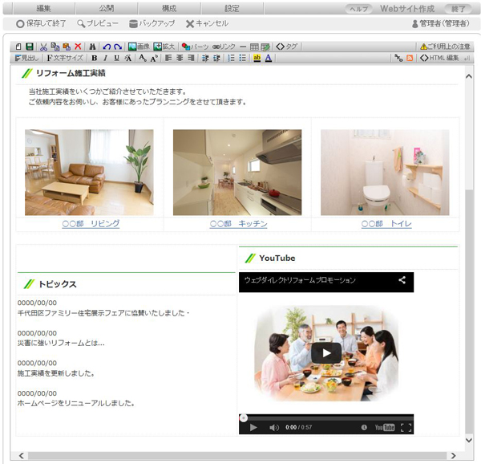The height and width of the screenshot is (464, 481).
Task: Click the video share icon
Action: pyautogui.click(x=402, y=280)
